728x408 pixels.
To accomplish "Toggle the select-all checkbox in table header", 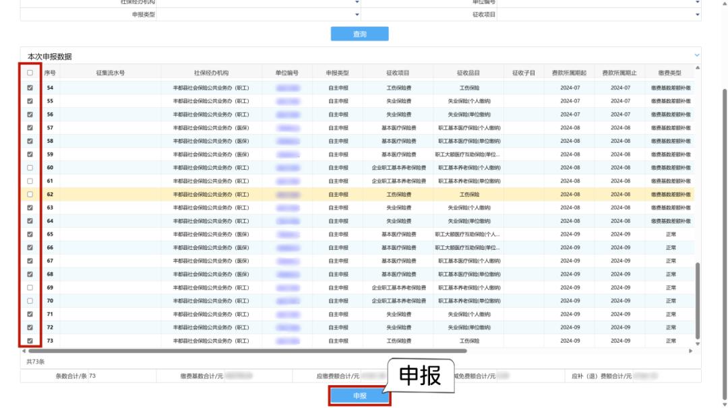I will pyautogui.click(x=30, y=73).
